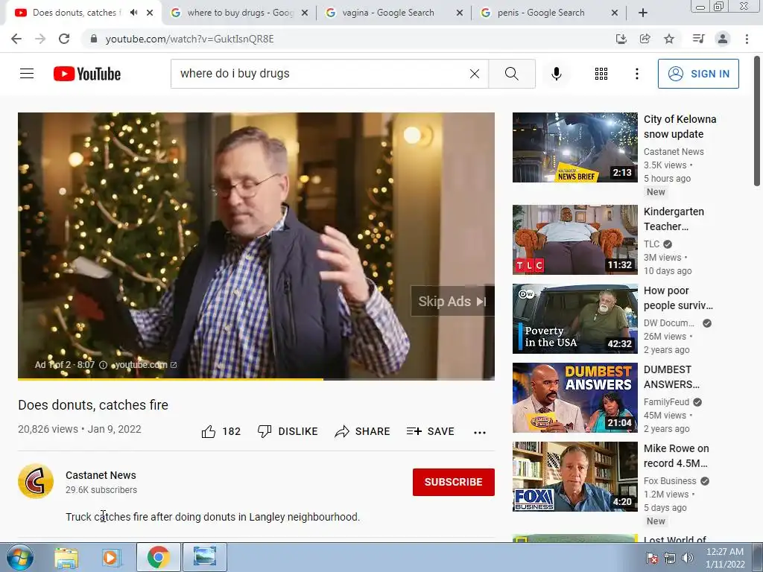
Task: Open Windows Media Player taskbar icon
Action: tap(110, 557)
